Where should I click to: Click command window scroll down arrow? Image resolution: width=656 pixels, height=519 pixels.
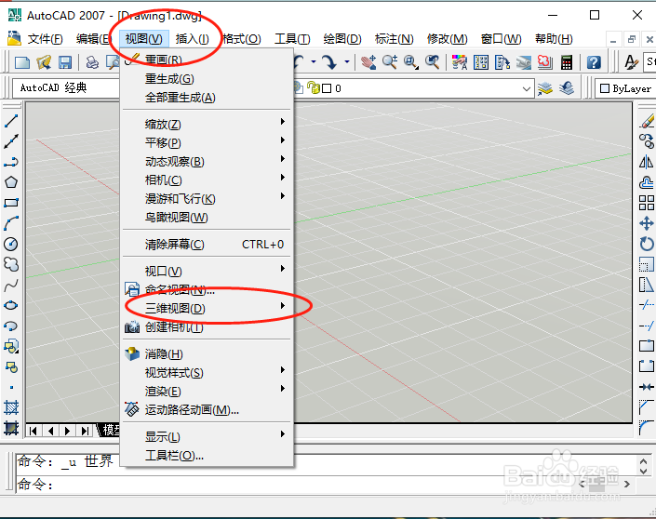(x=644, y=472)
